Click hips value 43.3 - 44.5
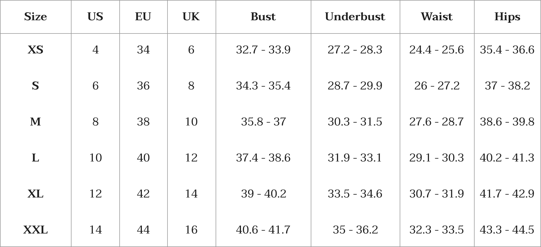The height and width of the screenshot is (247, 541). (507, 230)
